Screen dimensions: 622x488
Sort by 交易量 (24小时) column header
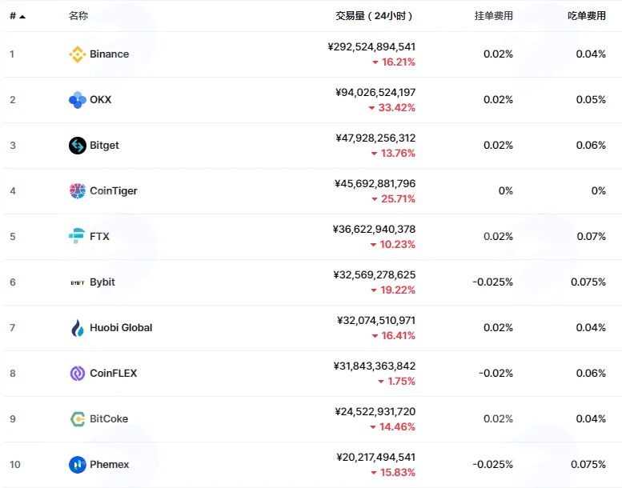coord(374,16)
